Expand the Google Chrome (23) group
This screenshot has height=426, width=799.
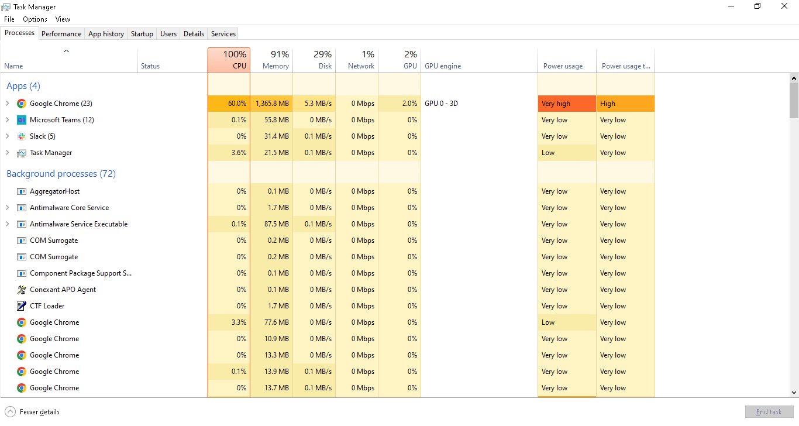pyautogui.click(x=7, y=104)
